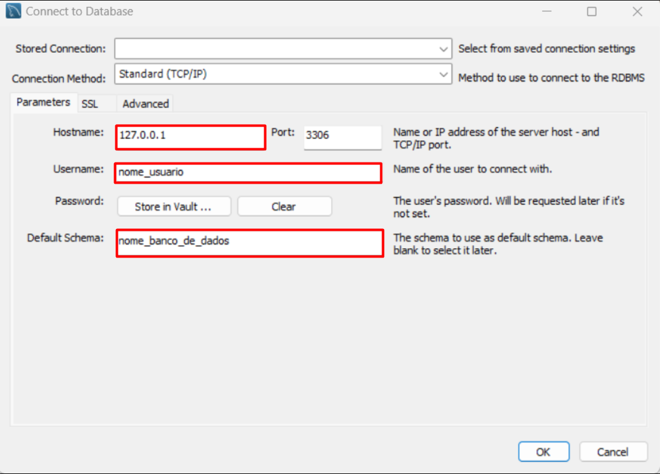
Task: Clear the stored password
Action: pyautogui.click(x=284, y=207)
